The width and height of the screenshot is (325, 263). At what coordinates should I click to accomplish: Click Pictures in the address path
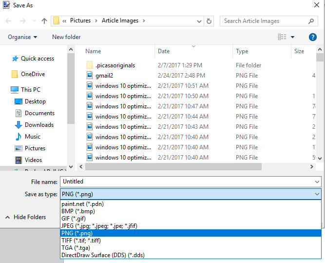(80, 20)
